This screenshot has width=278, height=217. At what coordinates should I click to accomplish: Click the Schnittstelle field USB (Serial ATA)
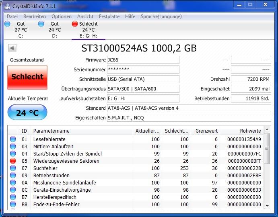click(143, 79)
